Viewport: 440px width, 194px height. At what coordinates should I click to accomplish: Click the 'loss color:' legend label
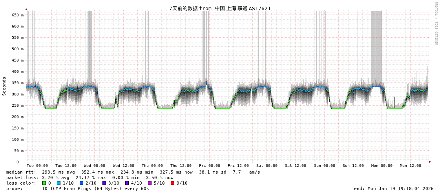pyautogui.click(x=21, y=183)
